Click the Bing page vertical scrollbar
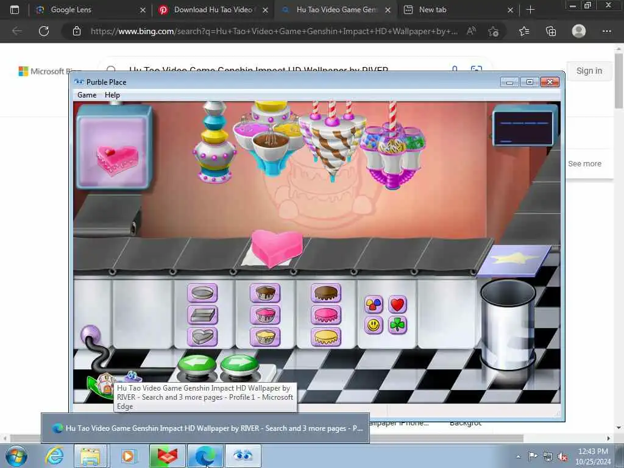This screenshot has height=468, width=624. click(x=619, y=80)
